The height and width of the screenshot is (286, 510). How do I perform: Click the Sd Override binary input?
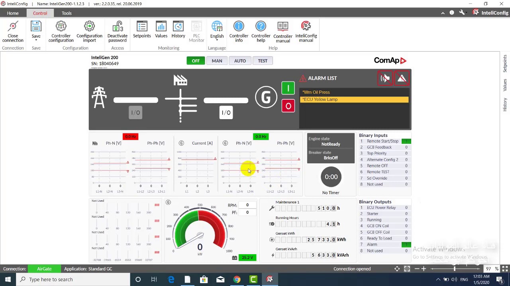click(x=385, y=178)
